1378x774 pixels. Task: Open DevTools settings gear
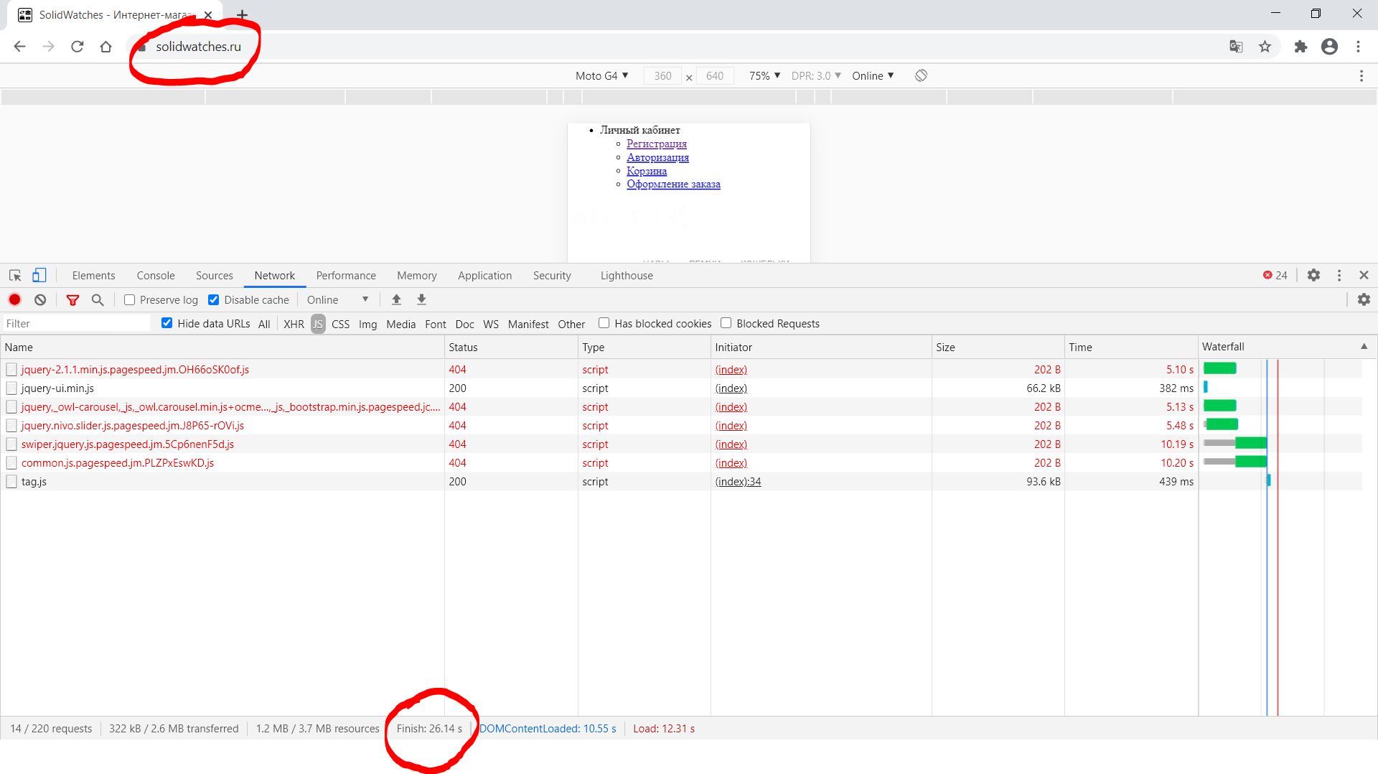click(x=1313, y=275)
